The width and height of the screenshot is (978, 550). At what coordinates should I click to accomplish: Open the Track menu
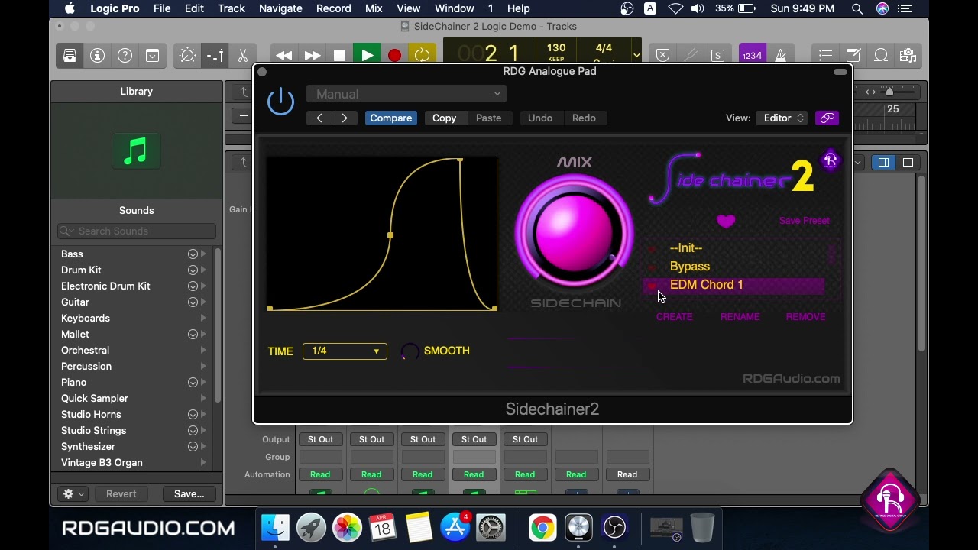coord(231,8)
